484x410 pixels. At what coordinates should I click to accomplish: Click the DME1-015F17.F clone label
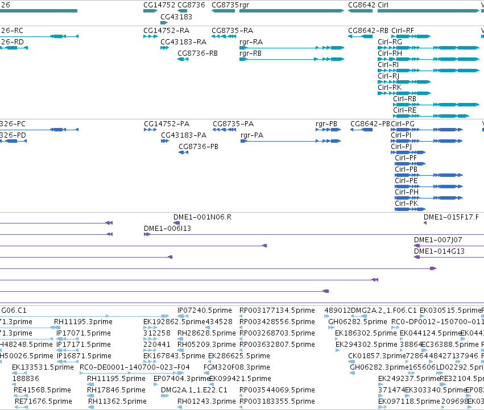[451, 218]
